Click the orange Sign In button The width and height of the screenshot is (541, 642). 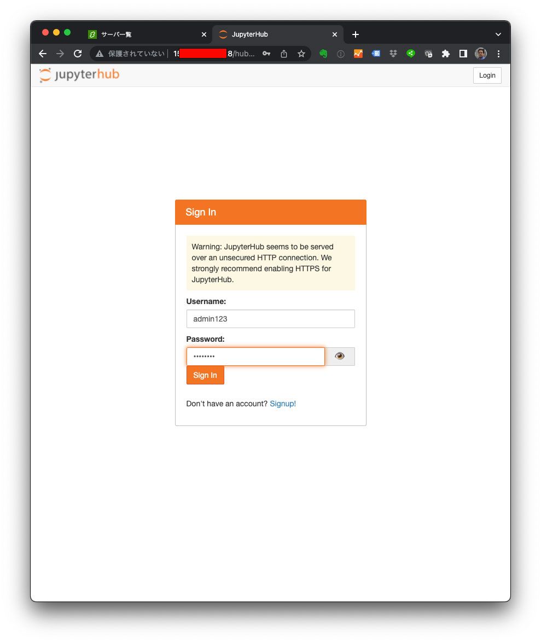pyautogui.click(x=205, y=375)
